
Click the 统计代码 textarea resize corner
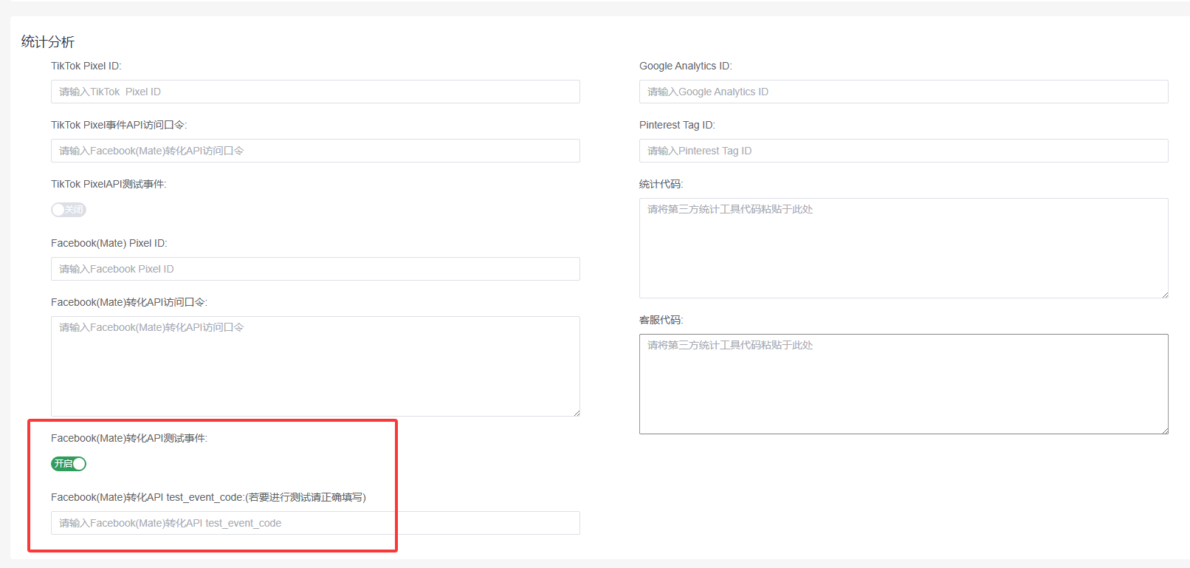[1165, 295]
